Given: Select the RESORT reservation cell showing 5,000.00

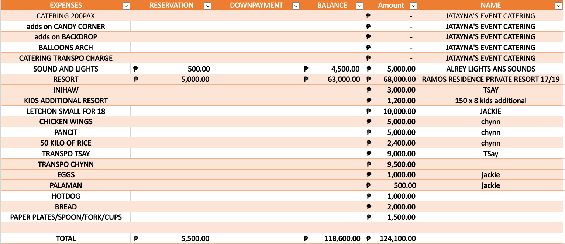Looking at the screenshot, I should (x=171, y=79).
